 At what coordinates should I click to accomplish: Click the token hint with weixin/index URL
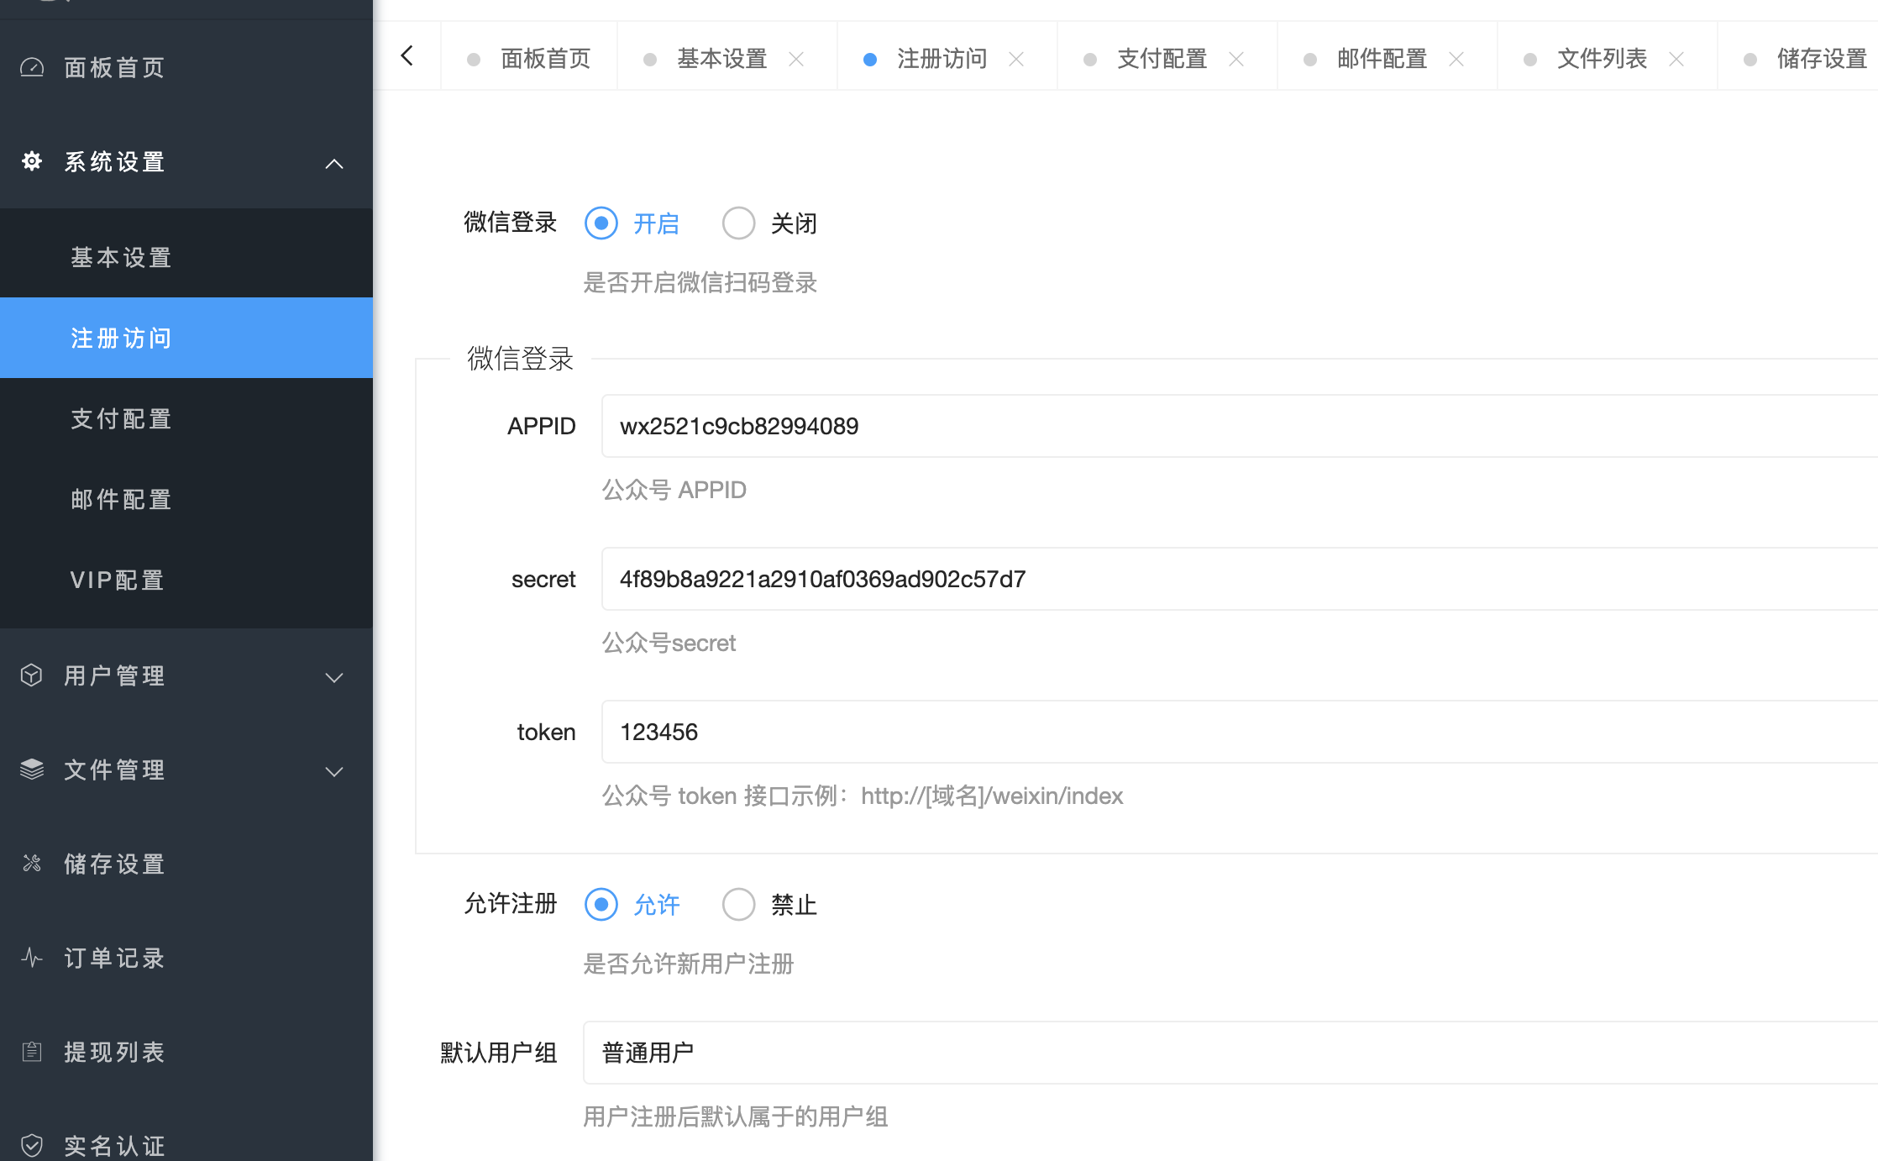point(863,796)
